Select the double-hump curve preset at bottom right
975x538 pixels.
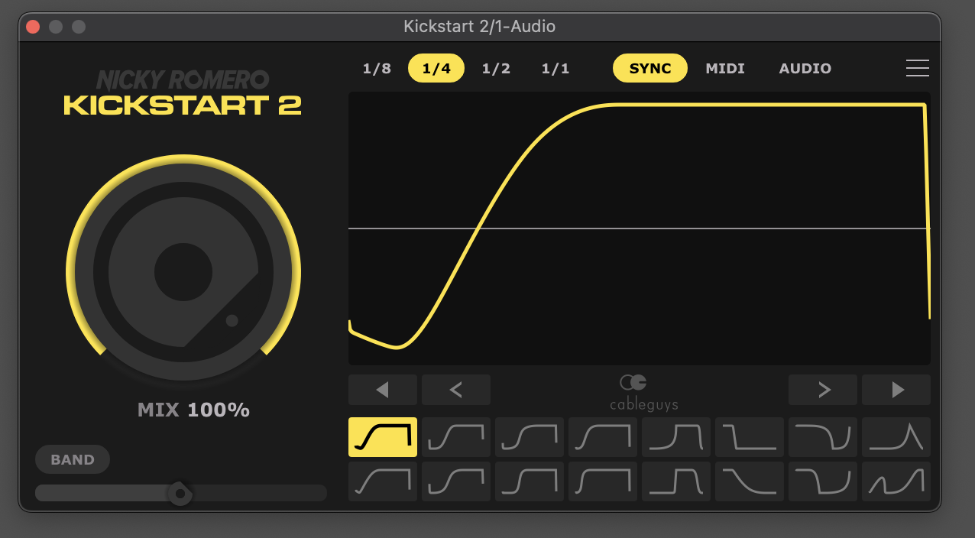coord(896,481)
